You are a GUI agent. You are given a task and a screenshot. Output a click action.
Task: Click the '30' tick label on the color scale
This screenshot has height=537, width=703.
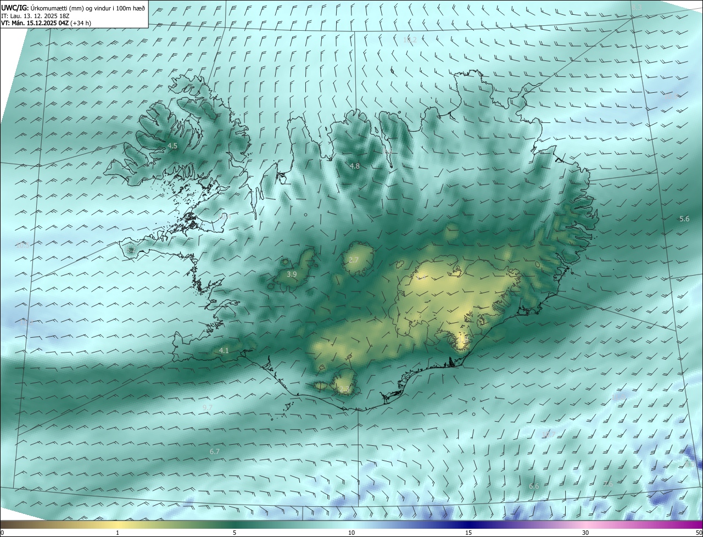click(x=585, y=533)
